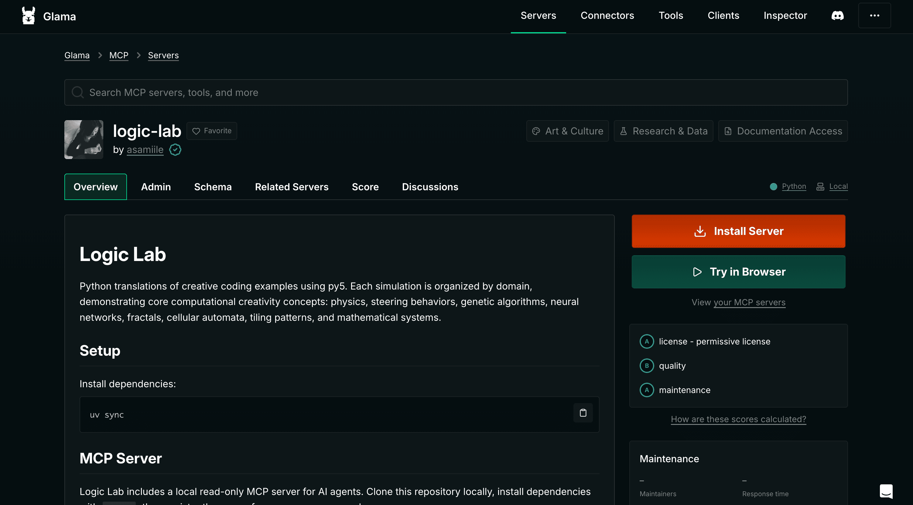Open the Servers navigation item

538,15
